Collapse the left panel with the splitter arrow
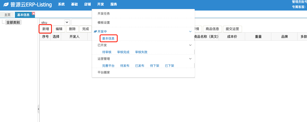This screenshot has width=307, height=122. coord(38,109)
